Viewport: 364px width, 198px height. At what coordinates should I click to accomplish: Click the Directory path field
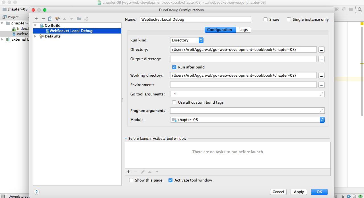243,50
